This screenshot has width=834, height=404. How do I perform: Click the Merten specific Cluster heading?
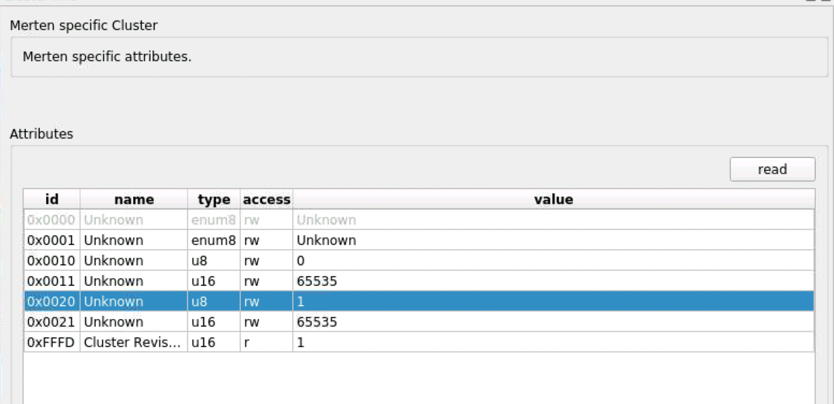pos(84,25)
